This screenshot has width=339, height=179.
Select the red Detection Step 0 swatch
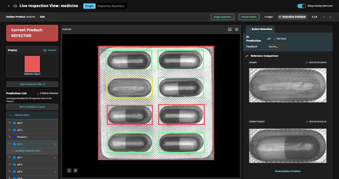click(x=32, y=64)
